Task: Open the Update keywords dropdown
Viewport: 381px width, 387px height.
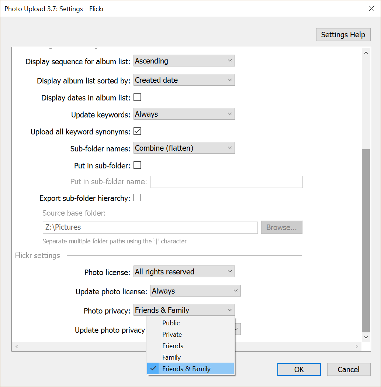Action: tap(184, 114)
